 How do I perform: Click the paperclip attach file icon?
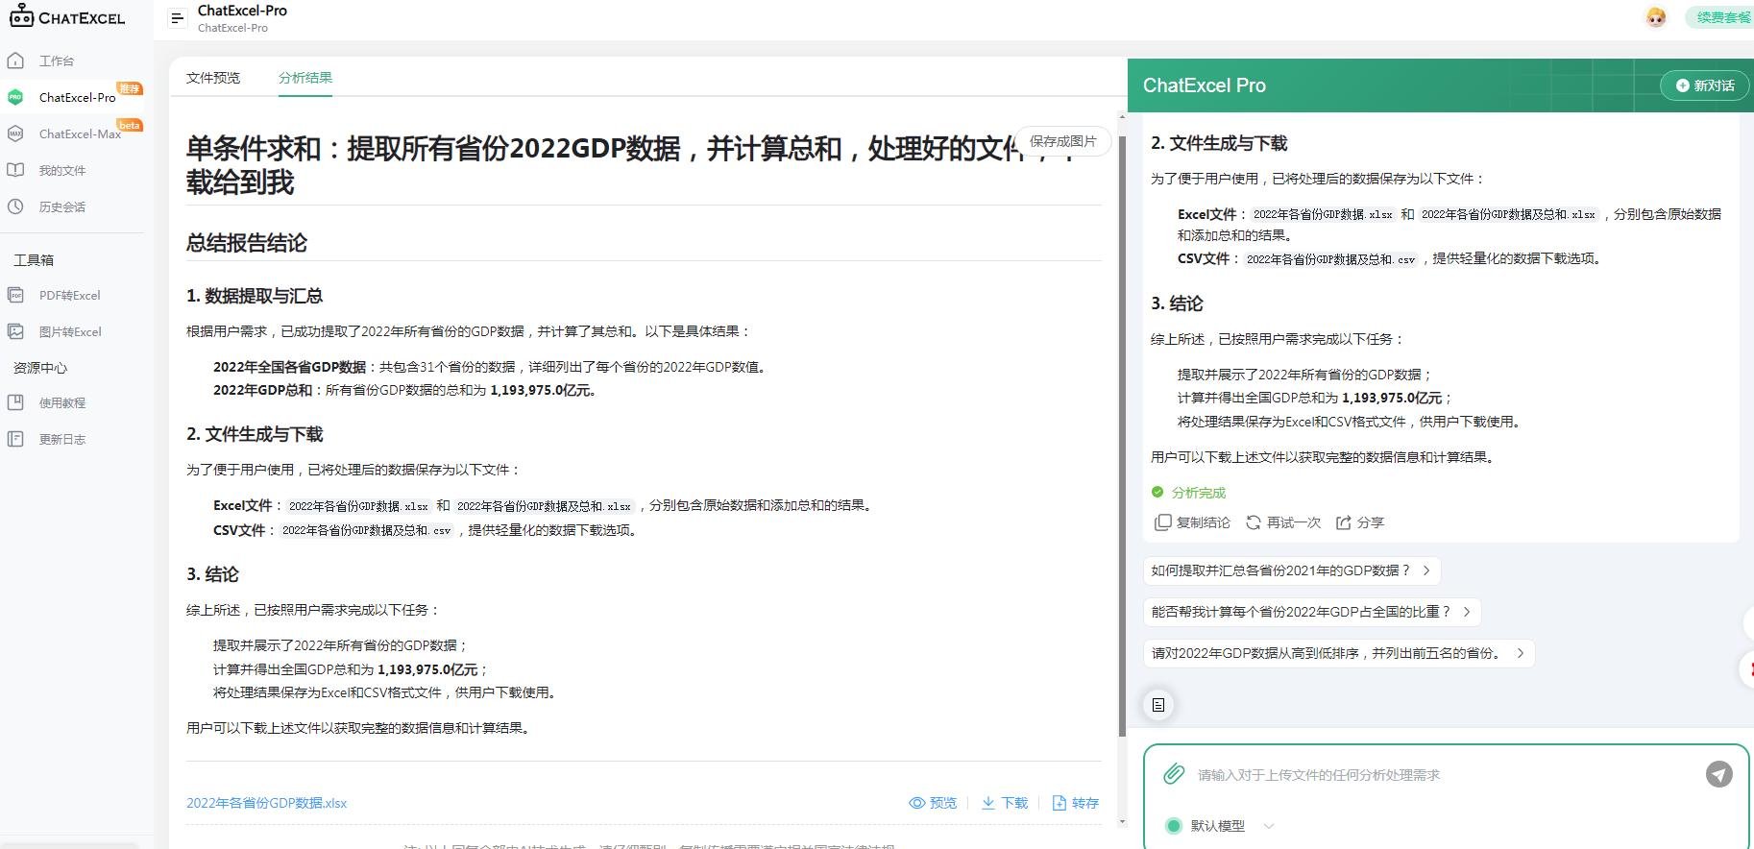(x=1174, y=774)
